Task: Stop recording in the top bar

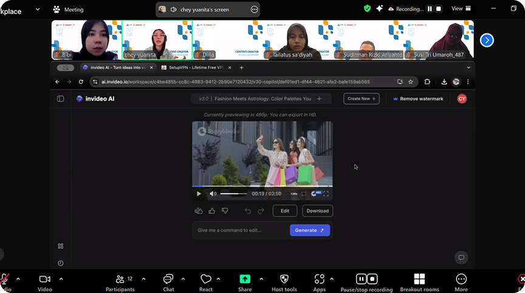Action: coord(438,9)
